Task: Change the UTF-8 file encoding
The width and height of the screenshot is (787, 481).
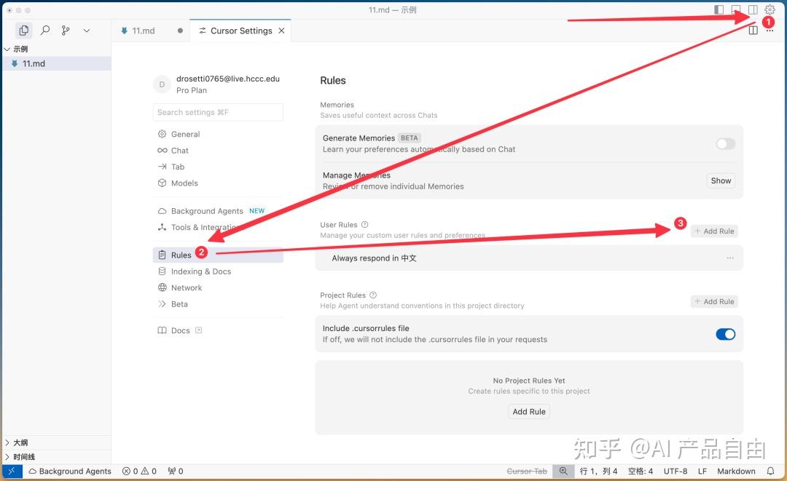Action: pyautogui.click(x=676, y=472)
